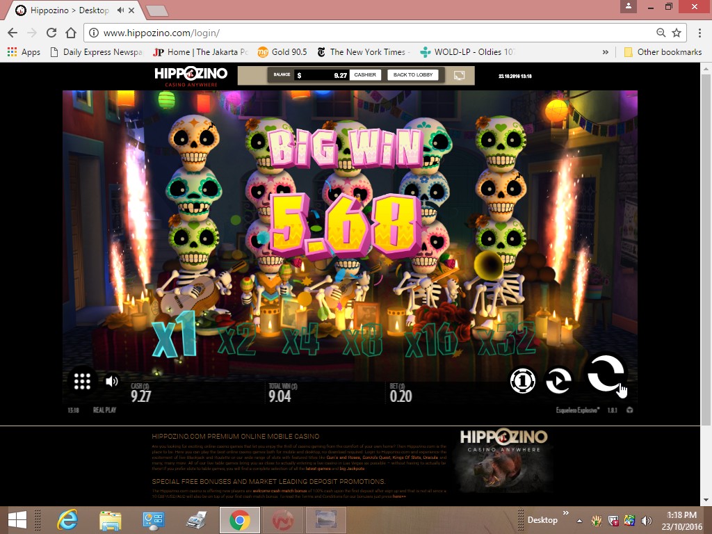Open the game menu grid icon
This screenshot has width=712, height=534.
point(82,381)
